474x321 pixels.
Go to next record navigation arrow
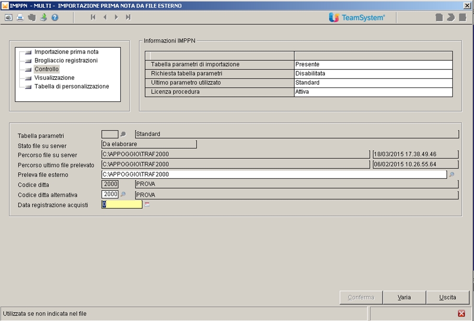pyautogui.click(x=116, y=17)
